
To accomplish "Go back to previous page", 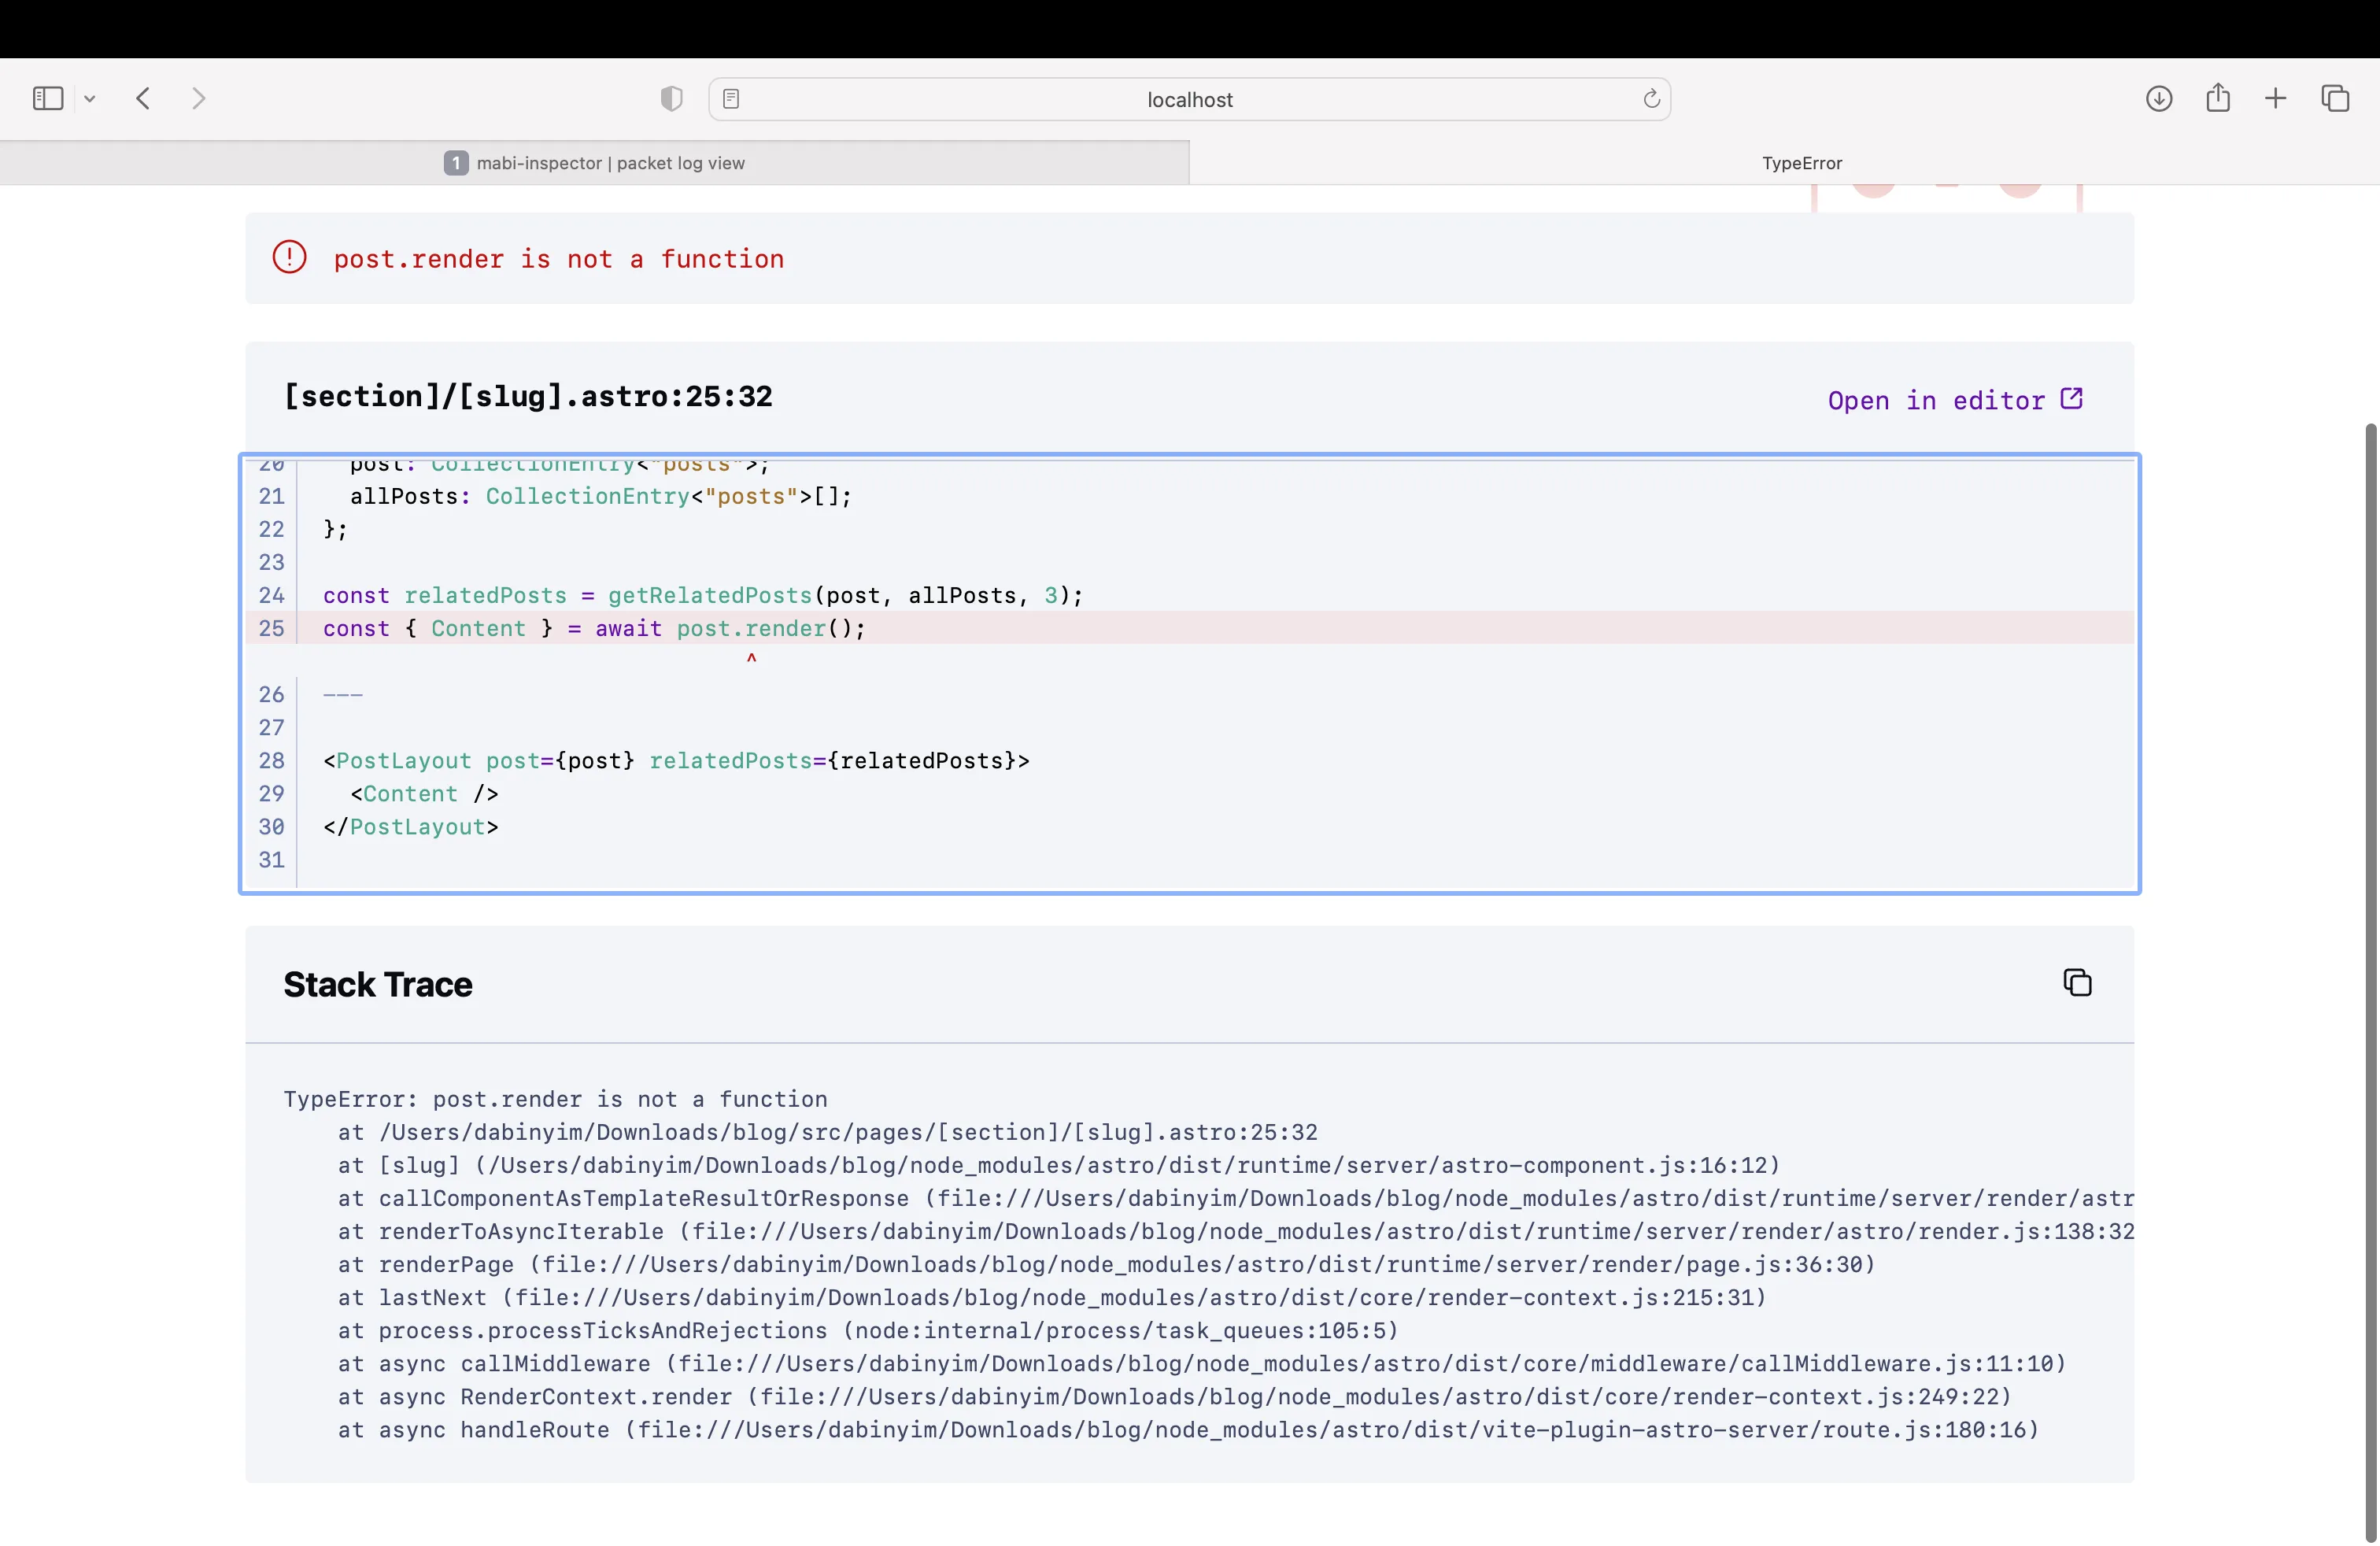I will pyautogui.click(x=143, y=98).
